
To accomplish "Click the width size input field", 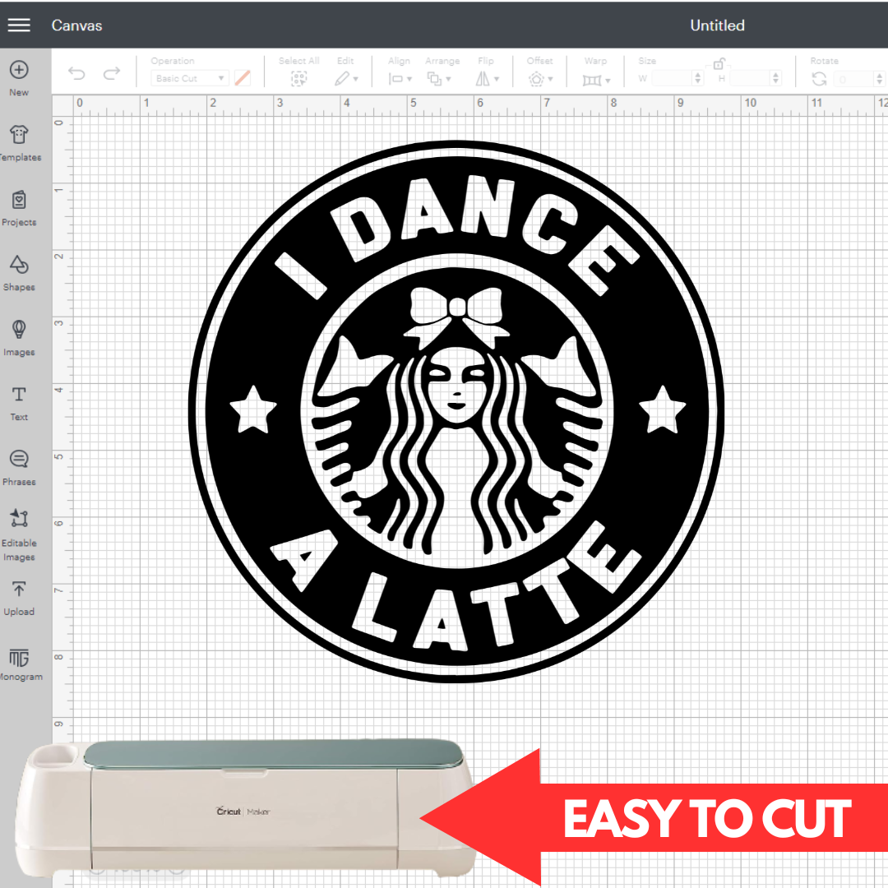I will (x=673, y=78).
